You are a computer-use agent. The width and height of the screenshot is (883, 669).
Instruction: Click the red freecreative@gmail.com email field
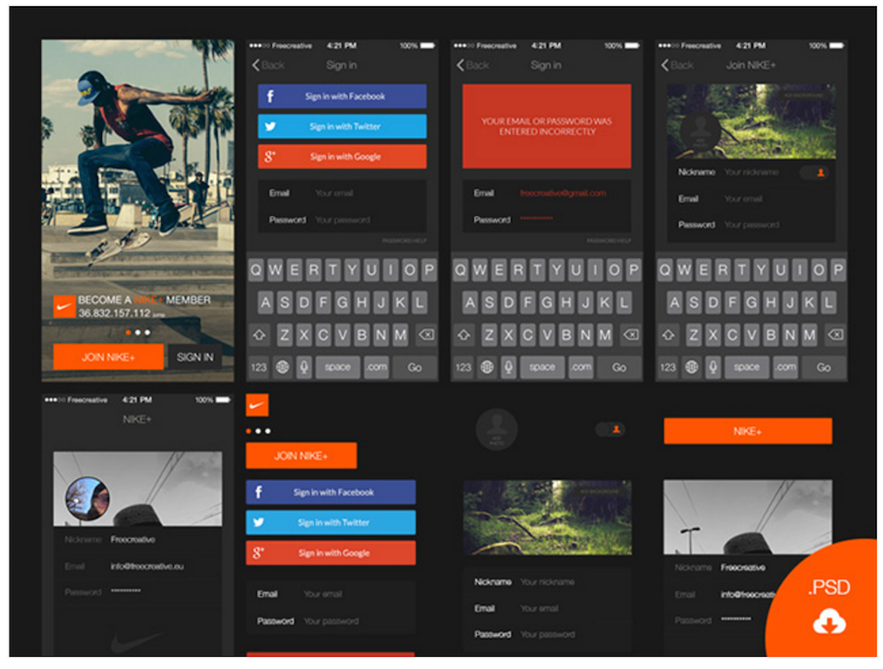tap(547, 193)
